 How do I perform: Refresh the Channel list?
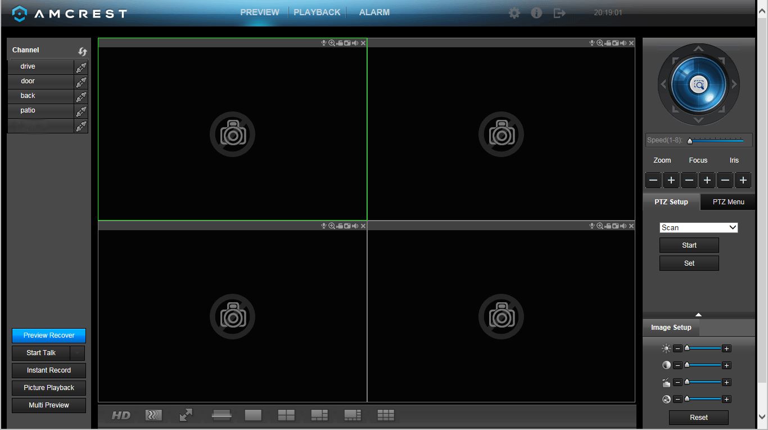tap(83, 51)
